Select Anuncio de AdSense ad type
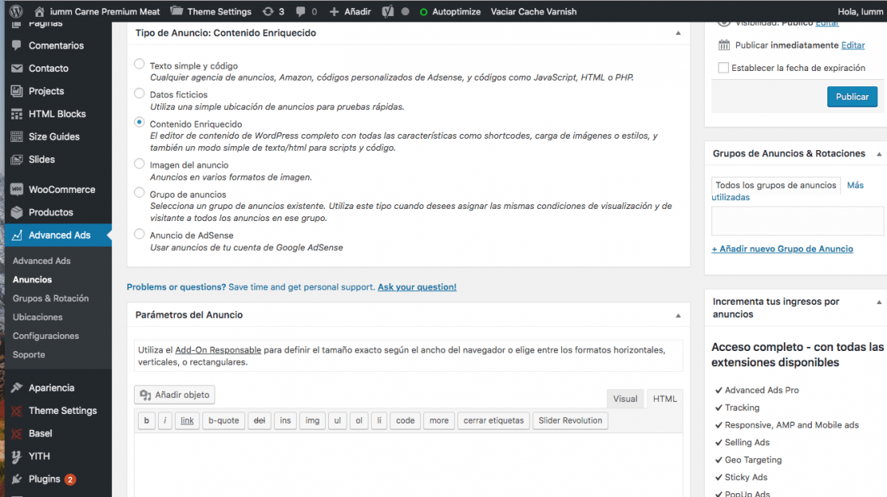The width and height of the screenshot is (887, 497). click(140, 234)
